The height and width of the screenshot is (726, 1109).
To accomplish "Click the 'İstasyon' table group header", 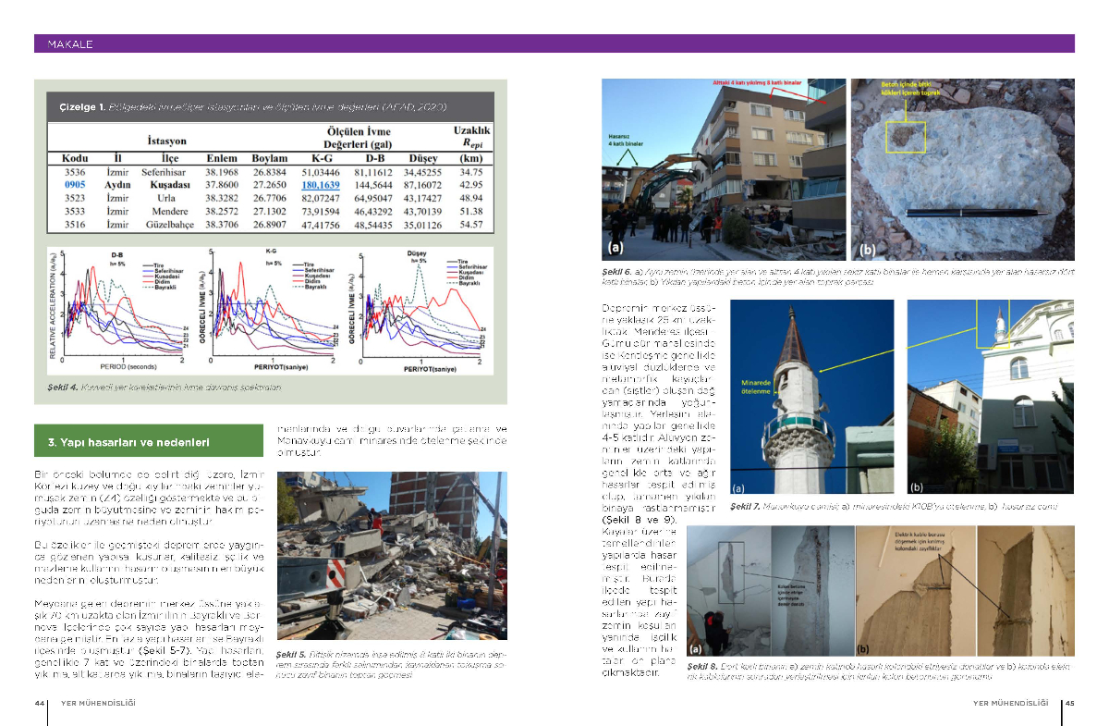I will point(166,142).
